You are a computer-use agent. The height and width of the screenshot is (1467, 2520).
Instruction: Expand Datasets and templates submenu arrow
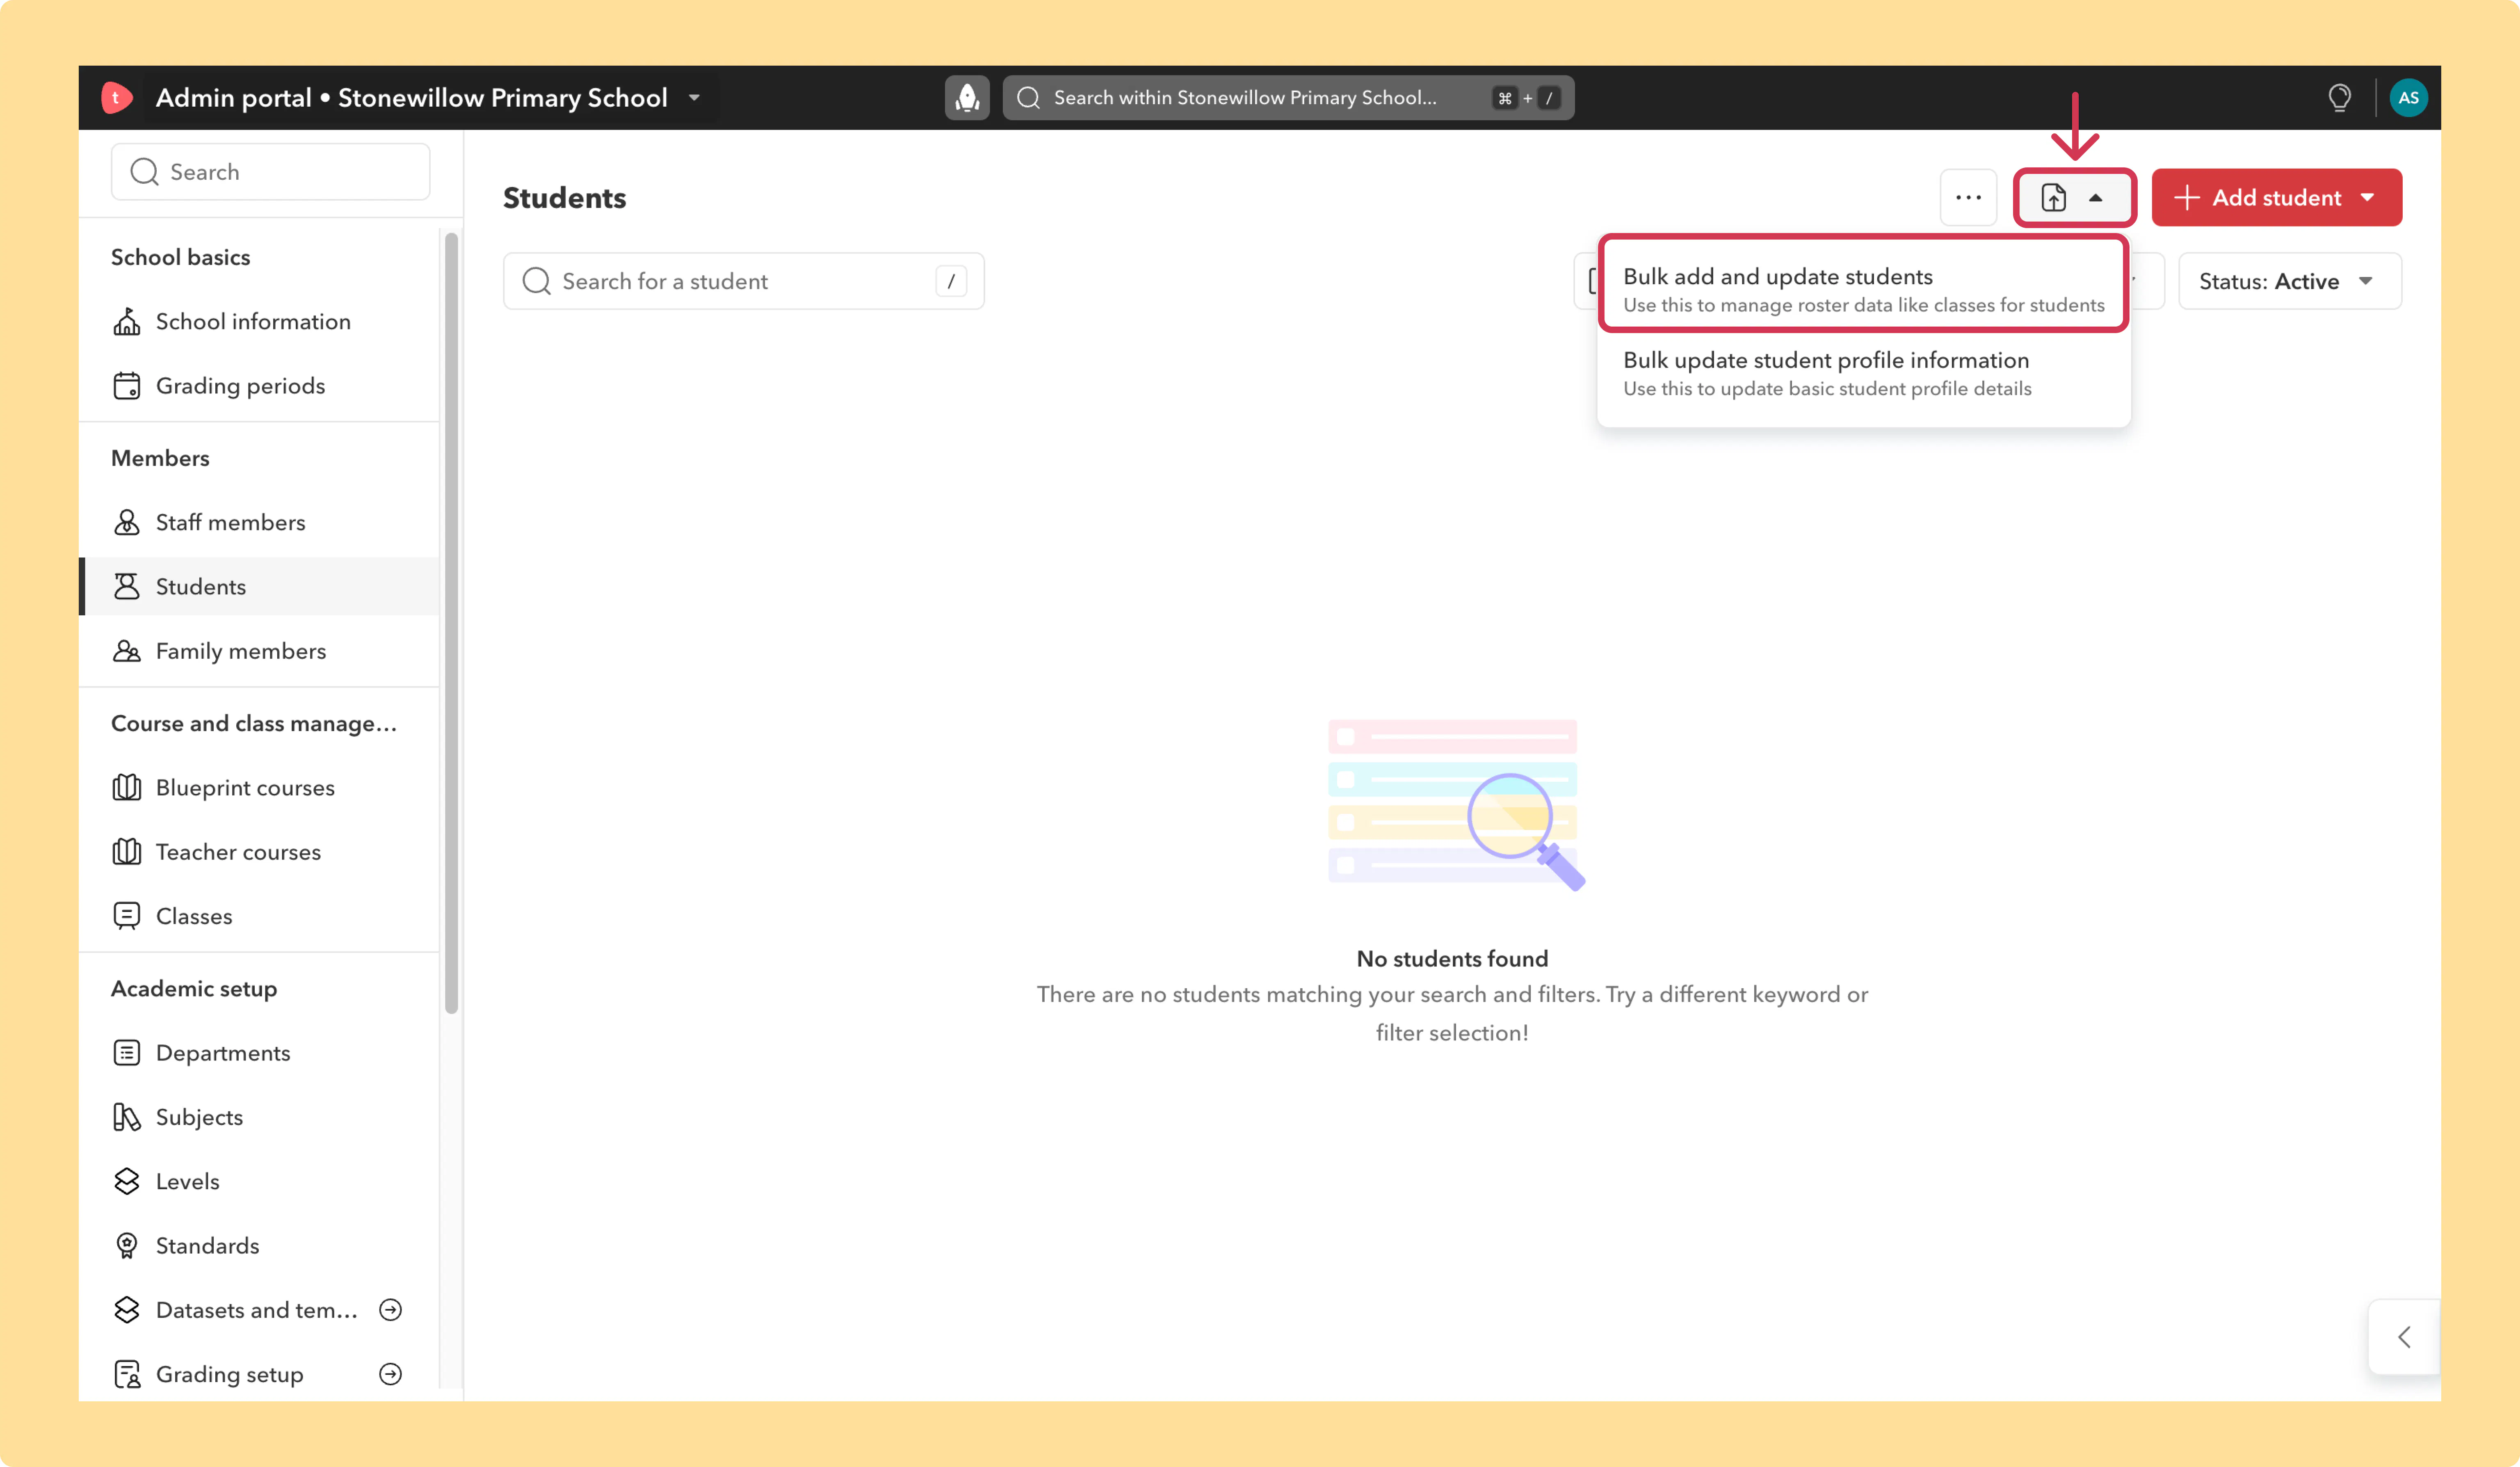(391, 1310)
